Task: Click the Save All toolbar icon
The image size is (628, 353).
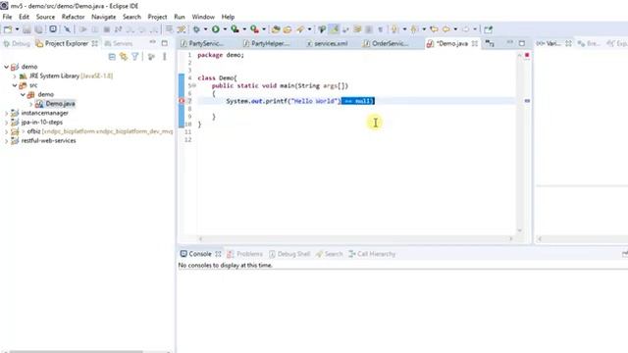Action: pos(38,29)
